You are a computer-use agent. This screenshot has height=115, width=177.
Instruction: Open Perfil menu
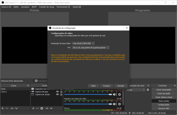[34, 7]
